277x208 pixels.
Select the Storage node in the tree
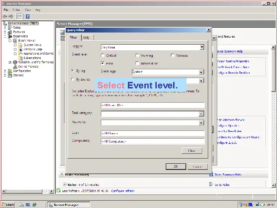tap(18, 75)
